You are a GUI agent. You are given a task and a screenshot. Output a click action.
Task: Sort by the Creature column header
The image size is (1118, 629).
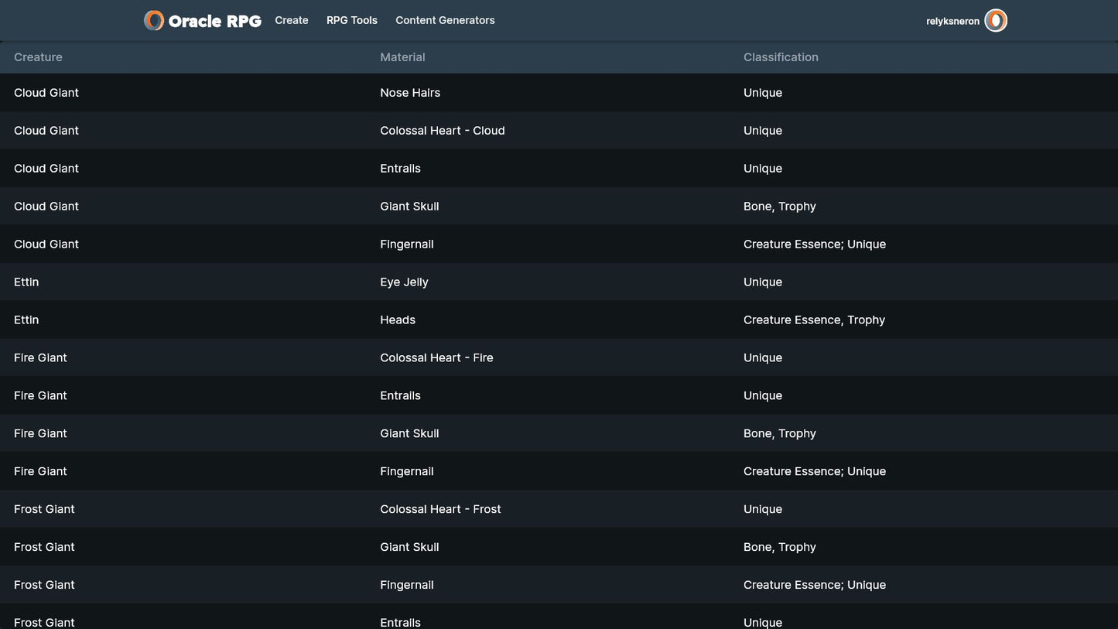38,57
